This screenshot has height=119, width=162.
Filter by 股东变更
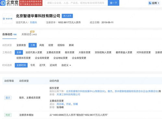click(x=69, y=53)
